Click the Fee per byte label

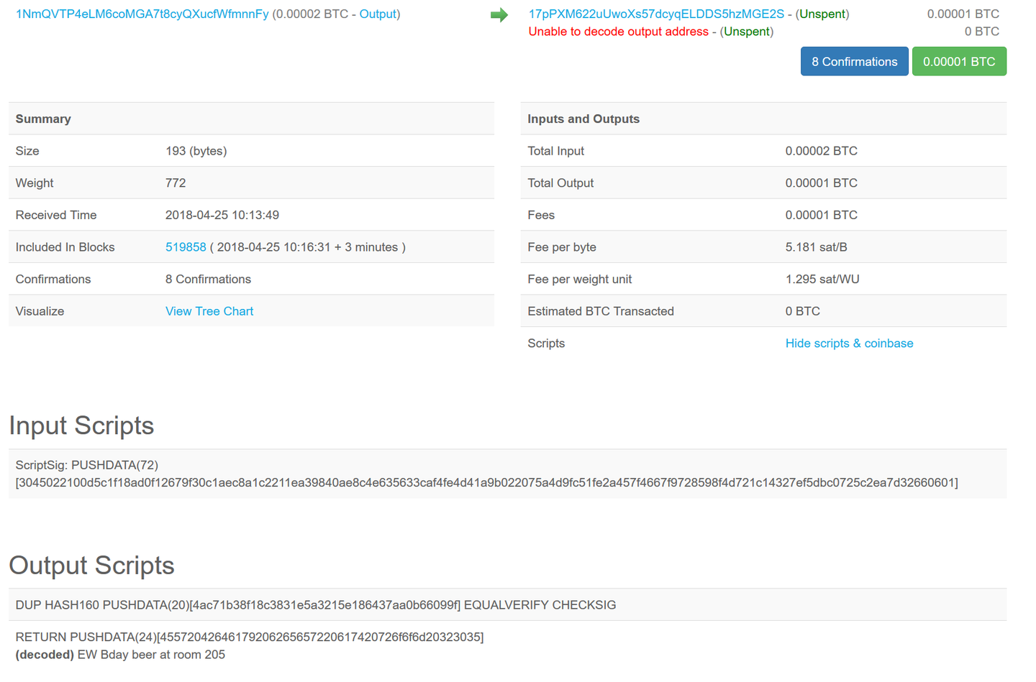[x=562, y=247]
